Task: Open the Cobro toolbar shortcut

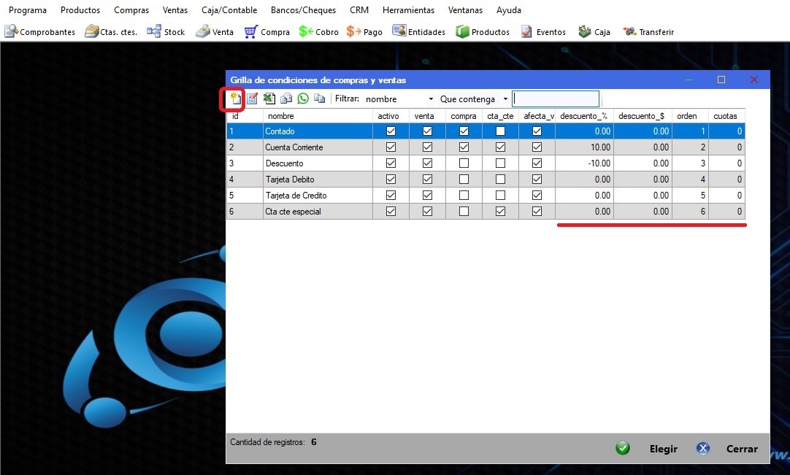Action: click(319, 31)
